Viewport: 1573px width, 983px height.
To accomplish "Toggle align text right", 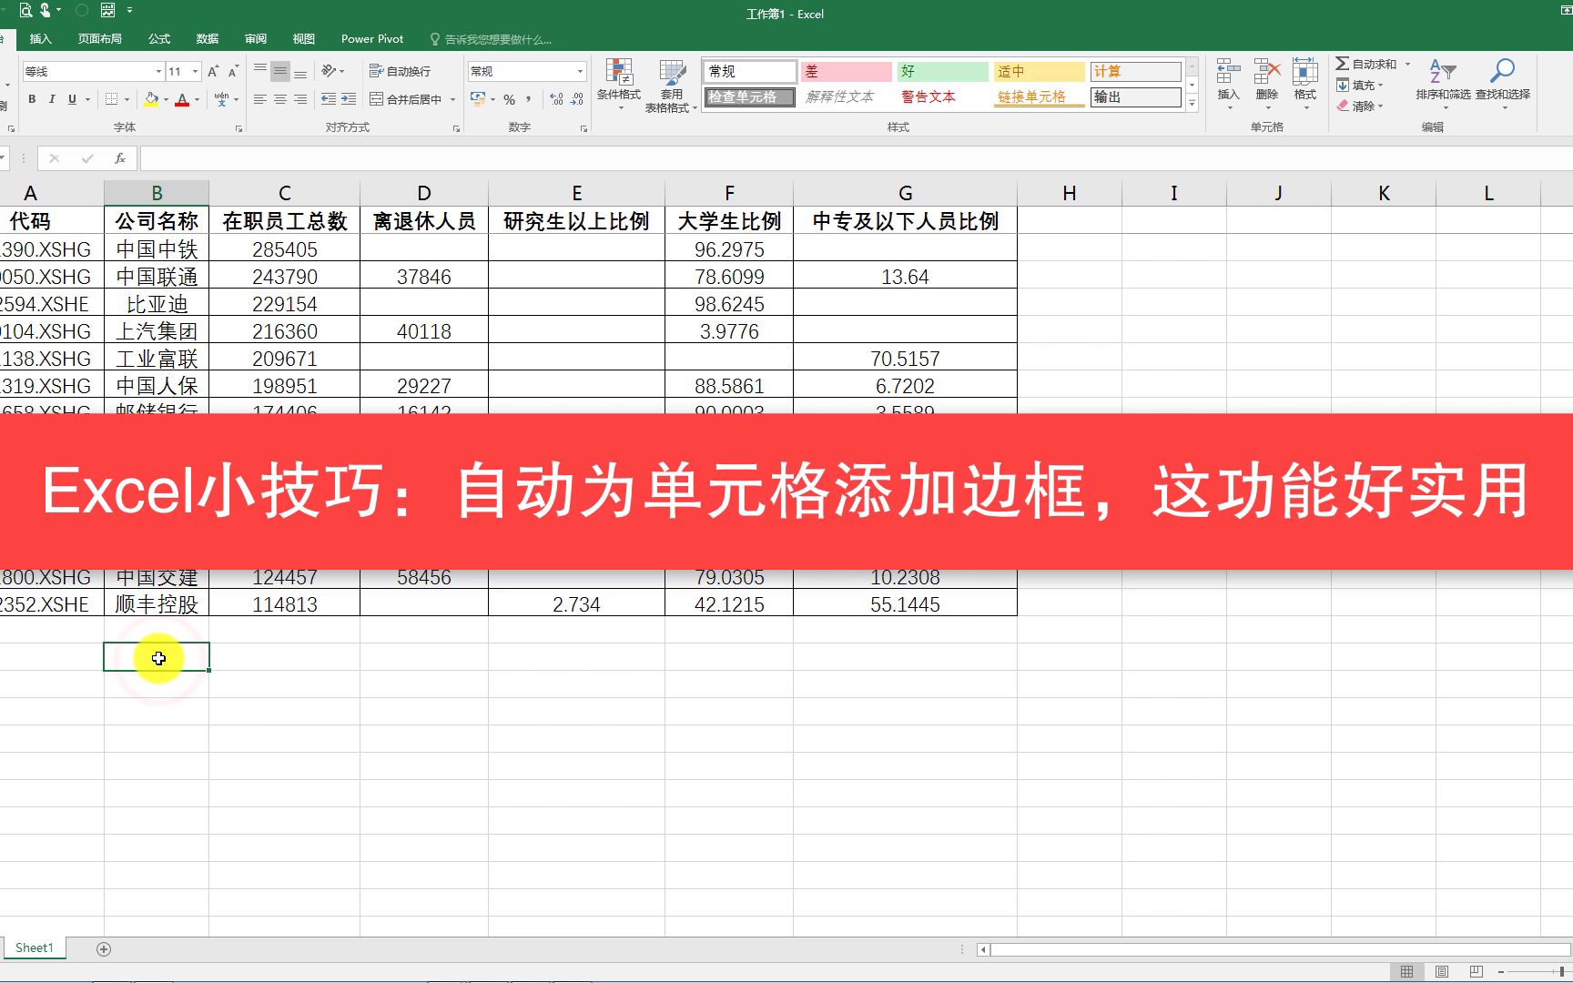I will (300, 99).
